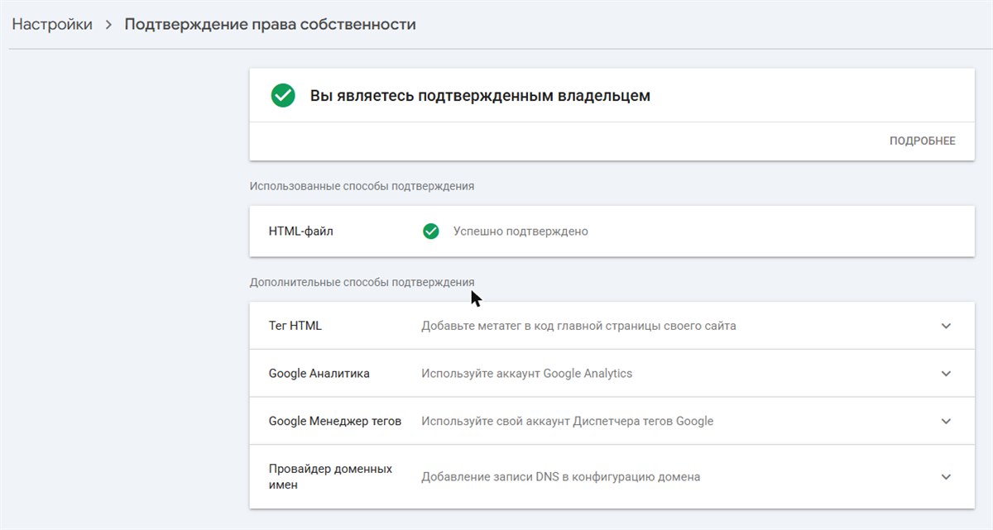Screen dimensions: 993x530
Task: Click Дополнительные способы подтверждения section label
Action: (x=362, y=282)
